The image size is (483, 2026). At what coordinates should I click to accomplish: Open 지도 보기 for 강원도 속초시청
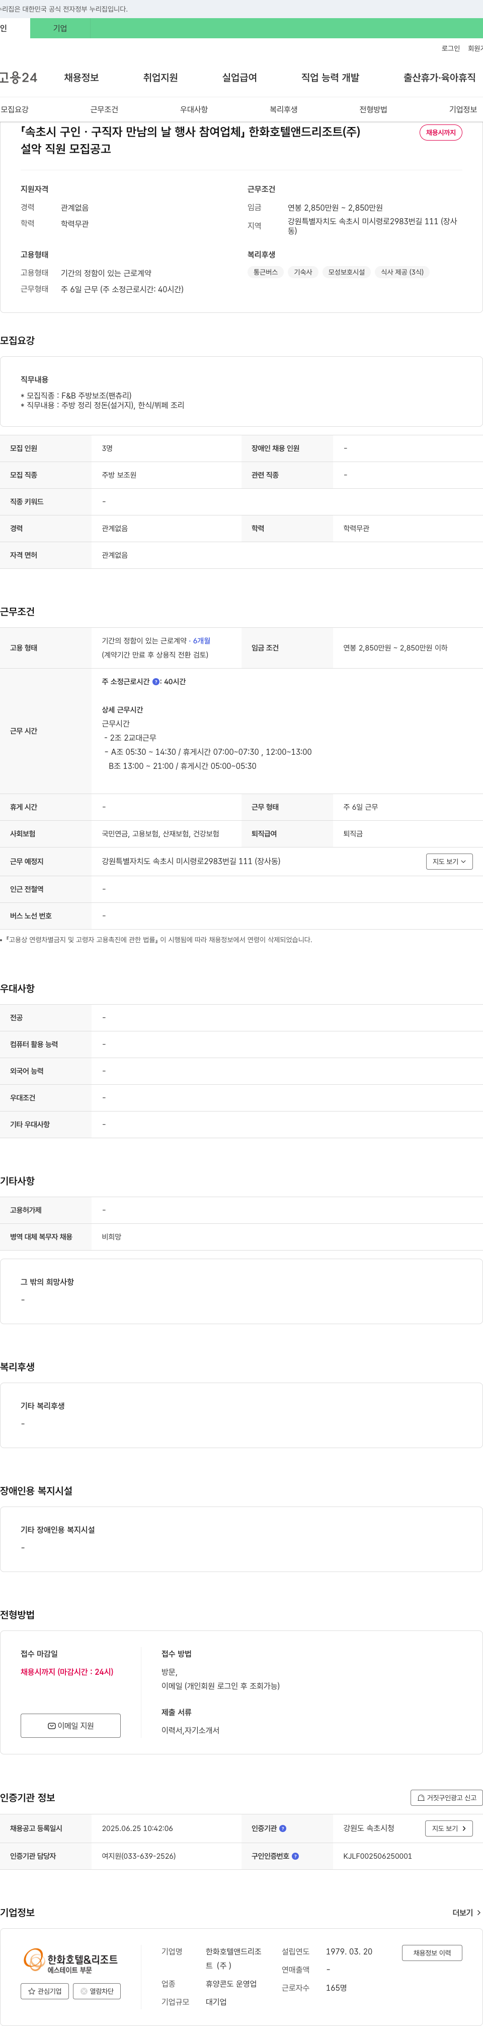(449, 1828)
